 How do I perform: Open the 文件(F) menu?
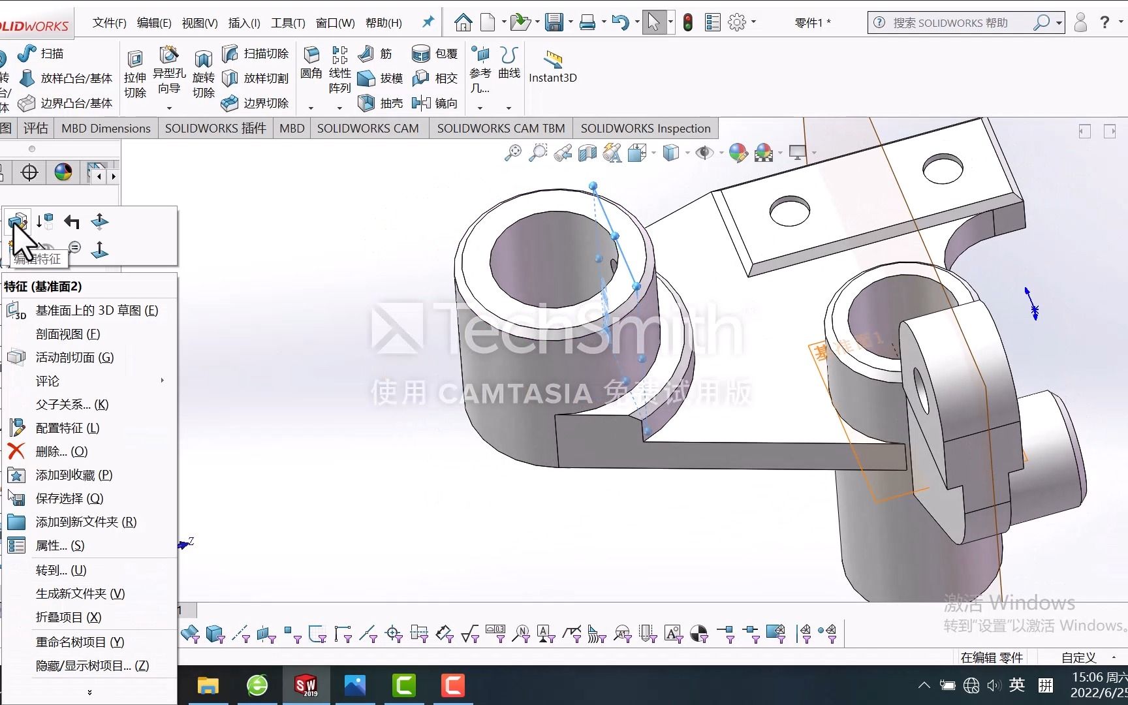(x=109, y=23)
